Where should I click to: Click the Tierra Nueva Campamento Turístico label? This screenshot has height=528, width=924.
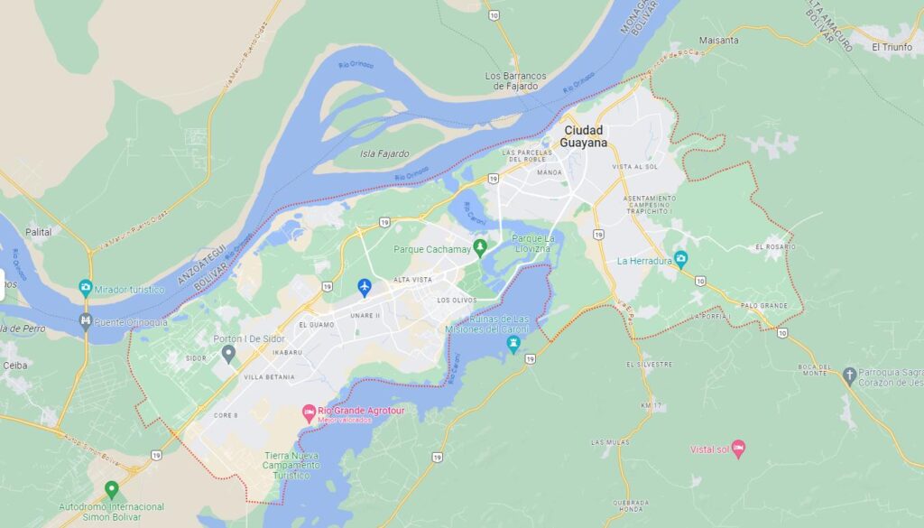pyautogui.click(x=291, y=466)
